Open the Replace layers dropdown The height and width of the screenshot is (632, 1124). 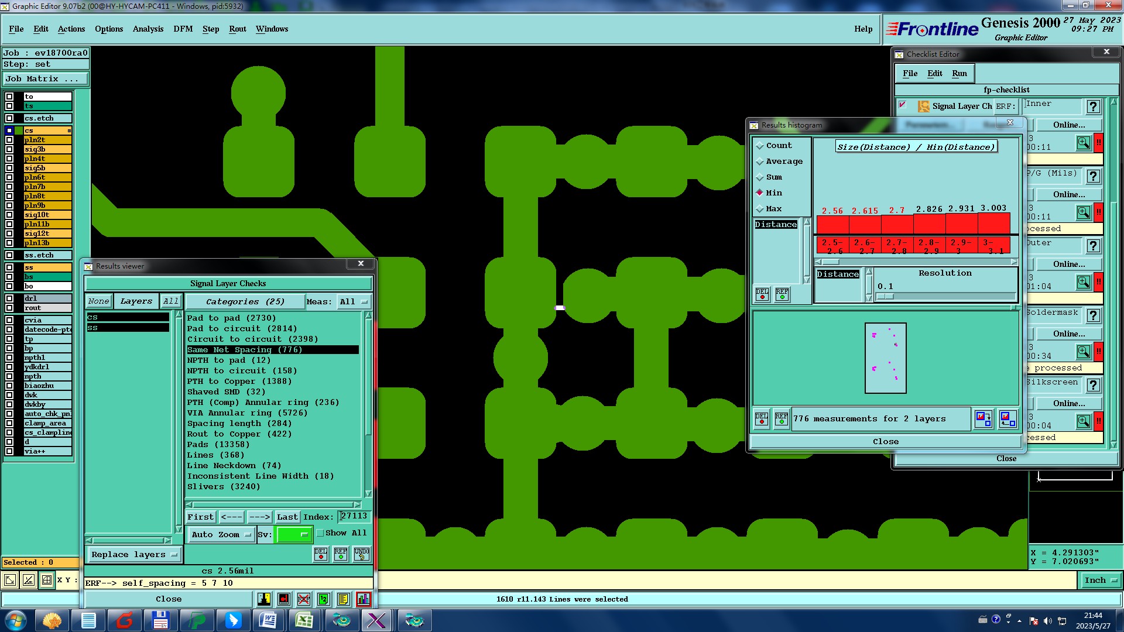click(134, 555)
